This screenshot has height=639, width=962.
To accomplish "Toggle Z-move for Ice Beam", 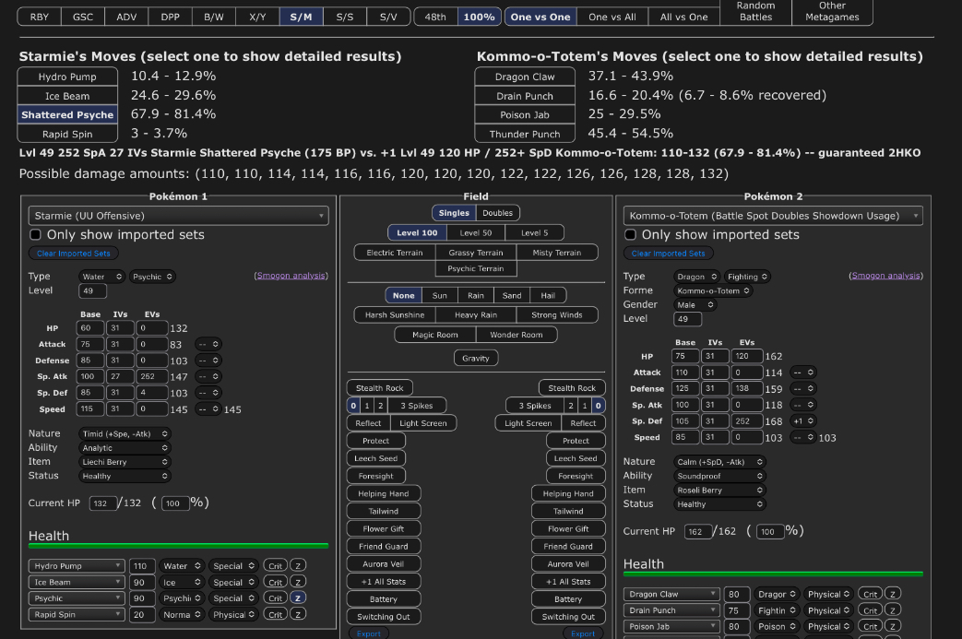I will coord(298,582).
